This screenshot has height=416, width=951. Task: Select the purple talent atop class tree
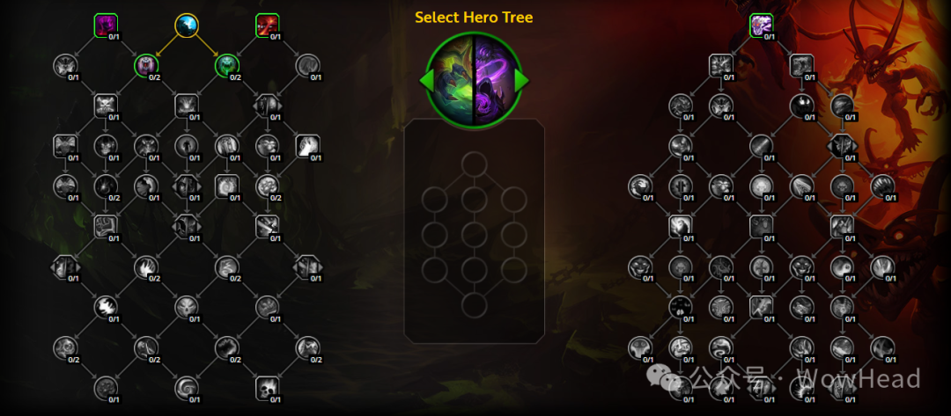[106, 26]
